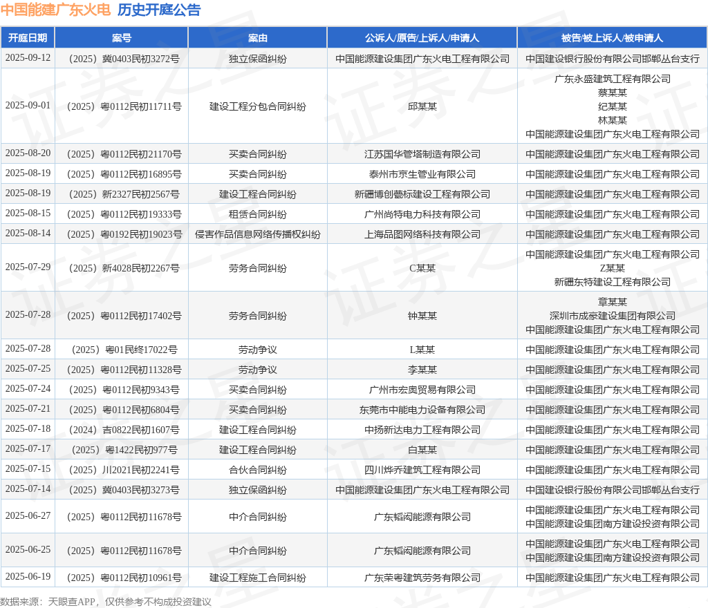Select the date 2025-07-29
708x608 pixels.
(x=28, y=267)
